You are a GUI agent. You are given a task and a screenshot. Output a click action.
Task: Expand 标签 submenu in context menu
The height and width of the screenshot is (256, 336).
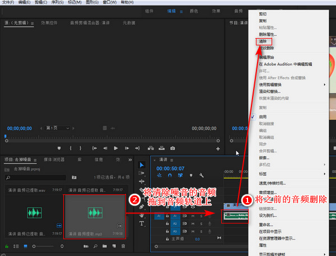(x=324, y=174)
